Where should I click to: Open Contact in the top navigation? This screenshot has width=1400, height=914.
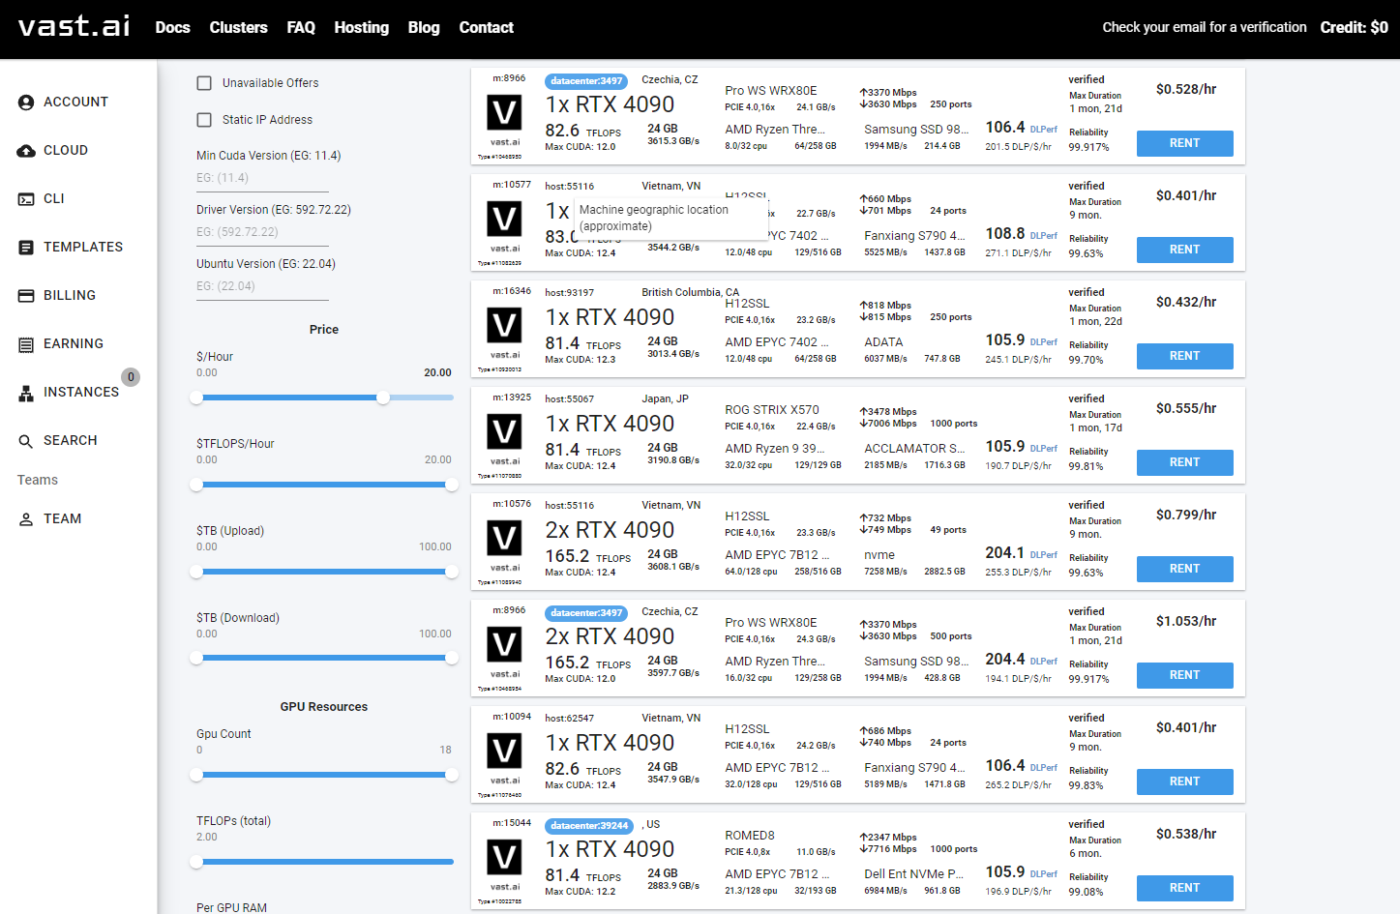tap(486, 28)
